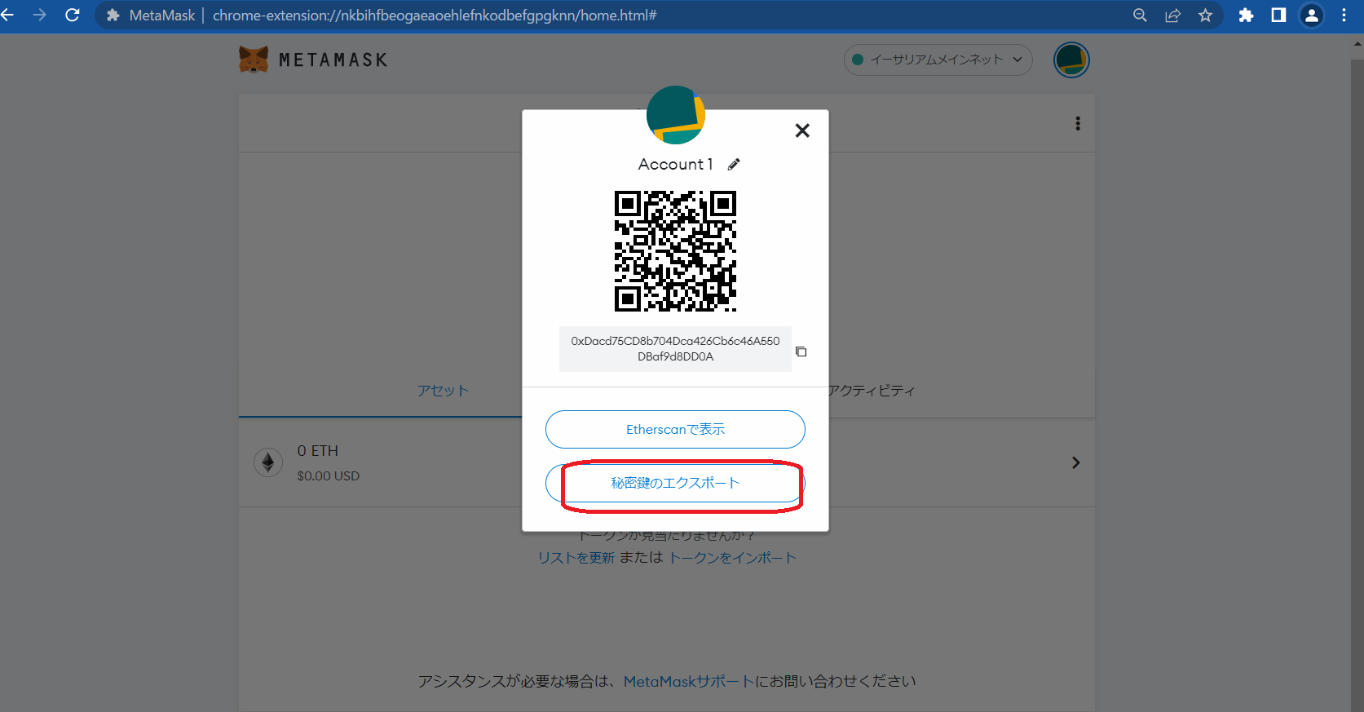Open the browser extensions puzzle icon
1364x712 pixels.
tap(1246, 15)
